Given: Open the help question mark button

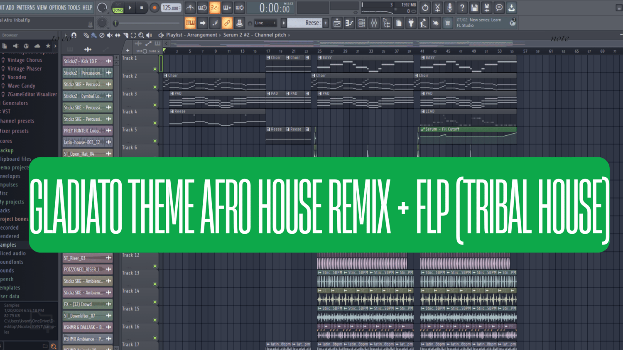Looking at the screenshot, I should 462,8.
